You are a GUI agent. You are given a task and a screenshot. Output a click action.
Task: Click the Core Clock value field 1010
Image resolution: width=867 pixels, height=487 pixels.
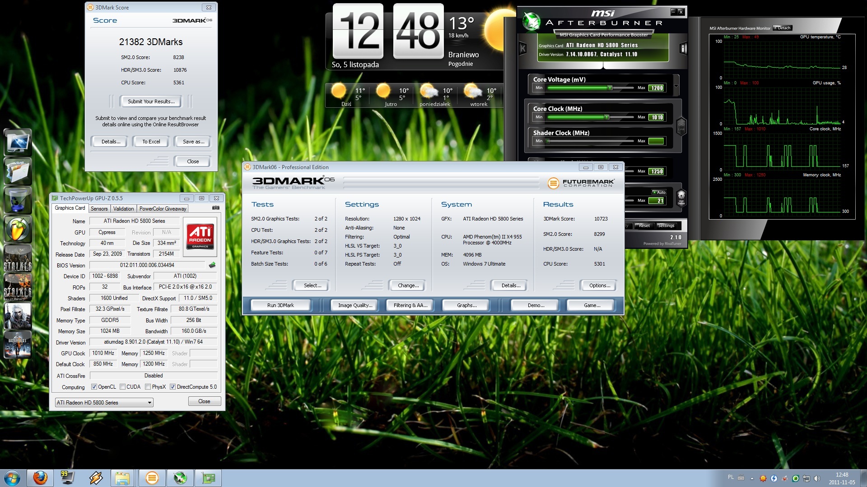click(x=657, y=117)
